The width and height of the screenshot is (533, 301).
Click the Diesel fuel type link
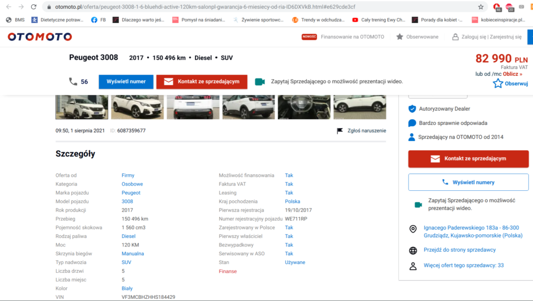(x=129, y=237)
